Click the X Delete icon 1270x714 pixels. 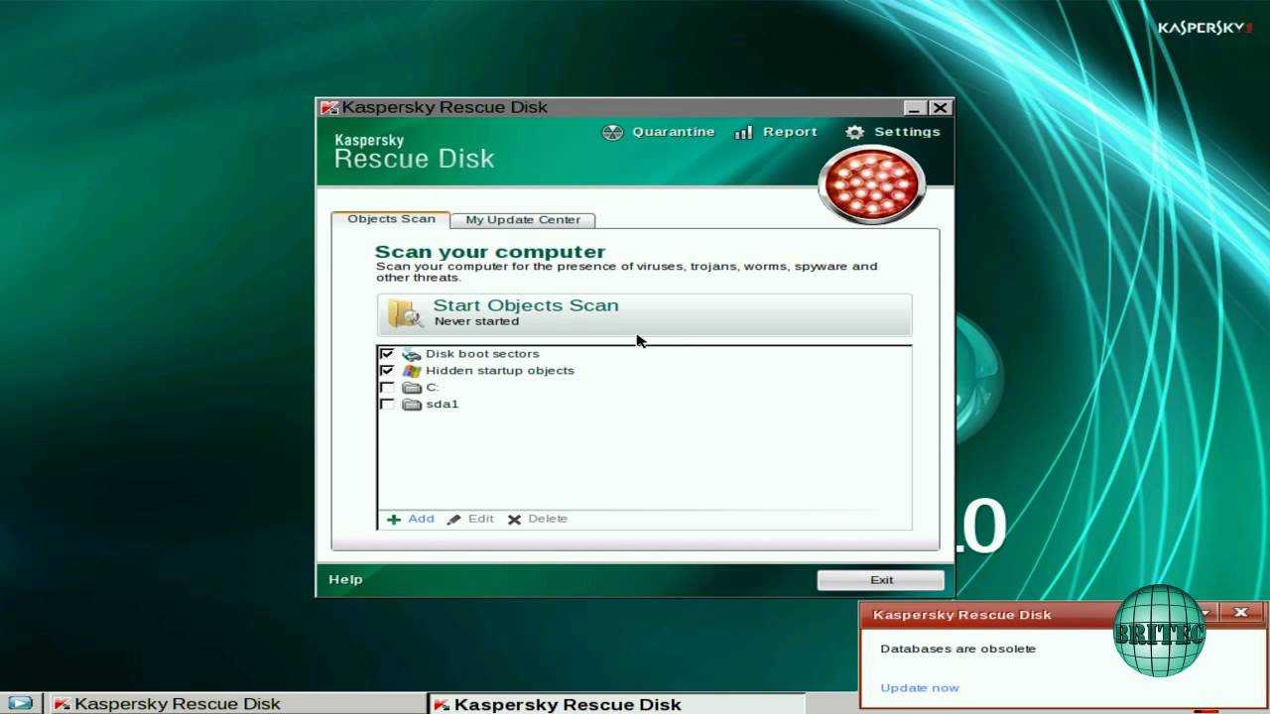514,520
